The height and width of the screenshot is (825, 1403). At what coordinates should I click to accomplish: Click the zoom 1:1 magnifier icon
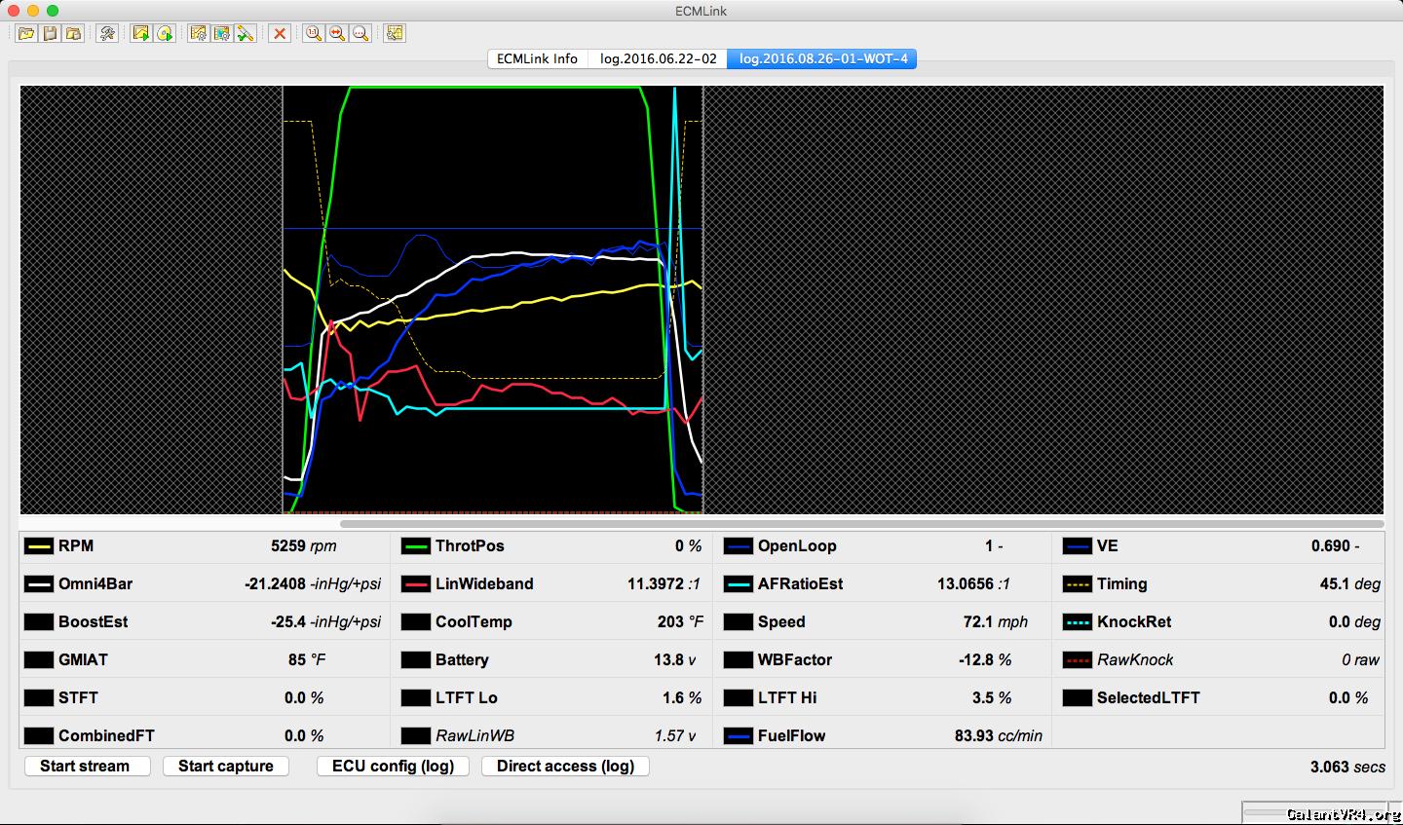314,33
